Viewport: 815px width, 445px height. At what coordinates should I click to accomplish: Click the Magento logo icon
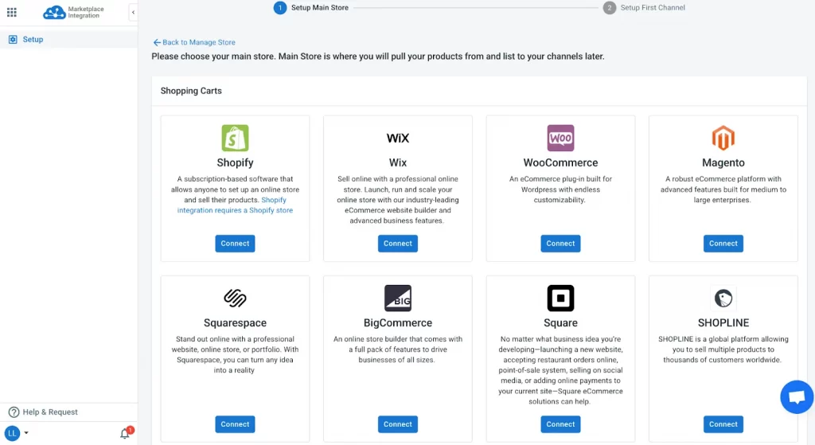(723, 138)
